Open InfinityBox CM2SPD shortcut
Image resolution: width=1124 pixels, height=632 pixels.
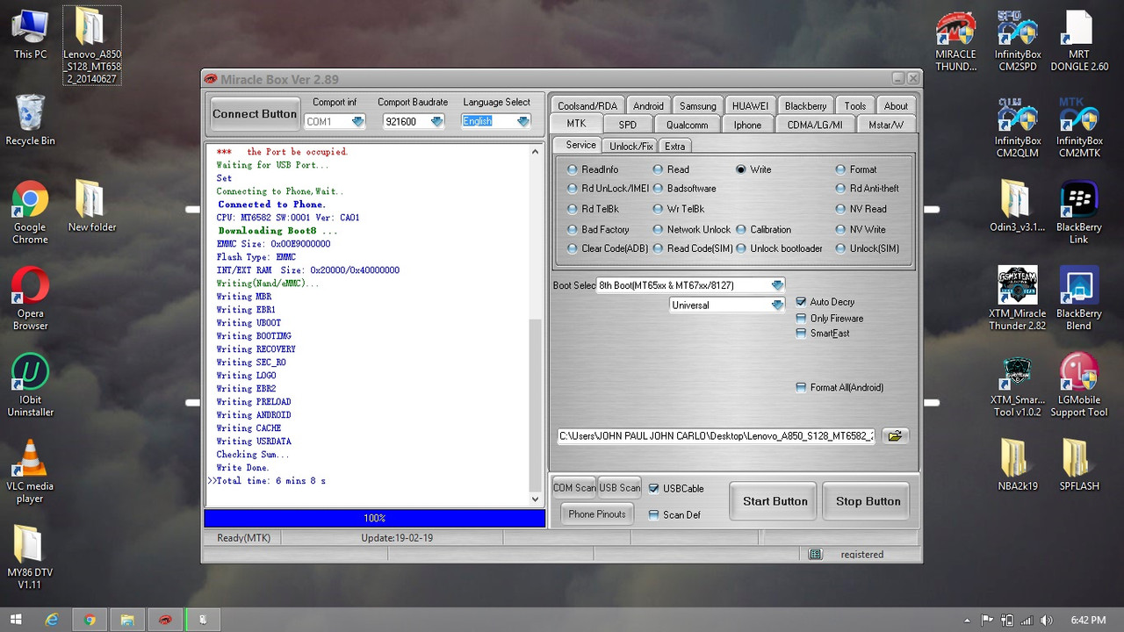click(1018, 42)
